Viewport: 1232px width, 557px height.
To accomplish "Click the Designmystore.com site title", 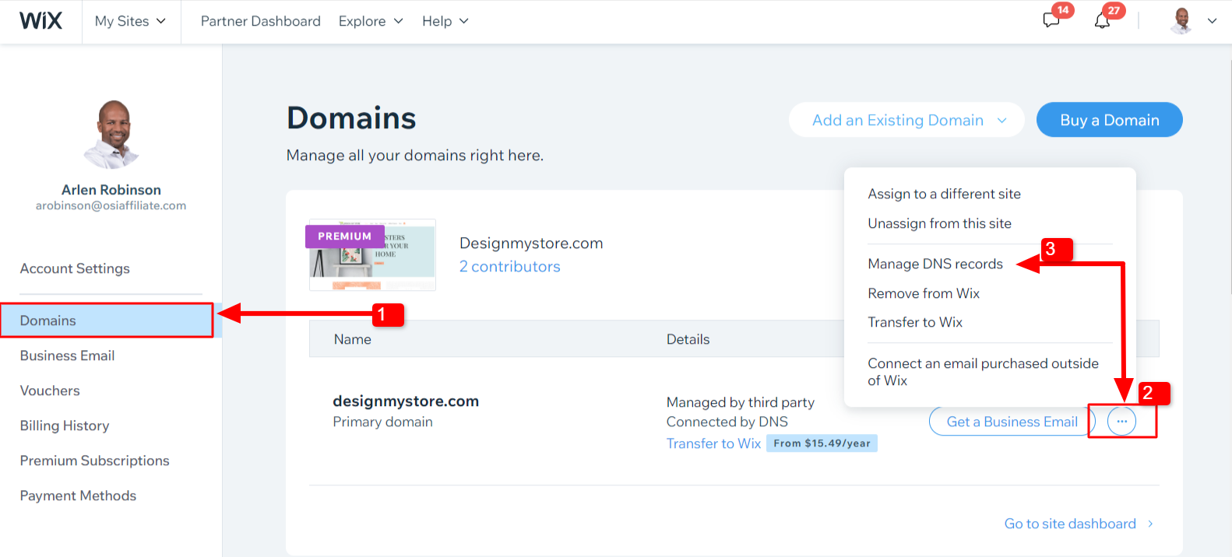I will [531, 243].
